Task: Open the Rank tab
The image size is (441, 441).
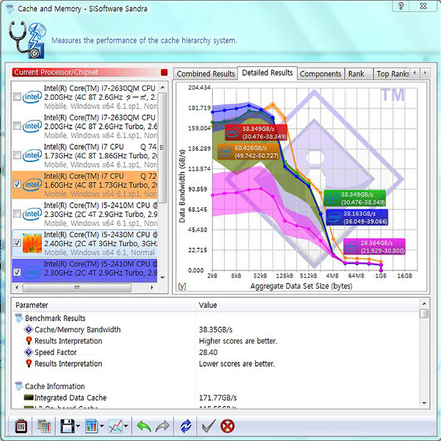Action: (359, 73)
